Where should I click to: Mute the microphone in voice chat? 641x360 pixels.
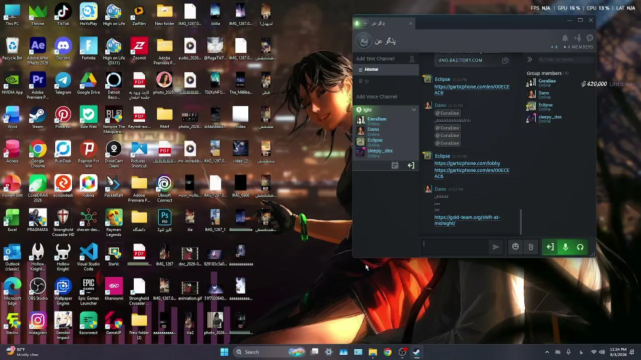click(x=565, y=247)
